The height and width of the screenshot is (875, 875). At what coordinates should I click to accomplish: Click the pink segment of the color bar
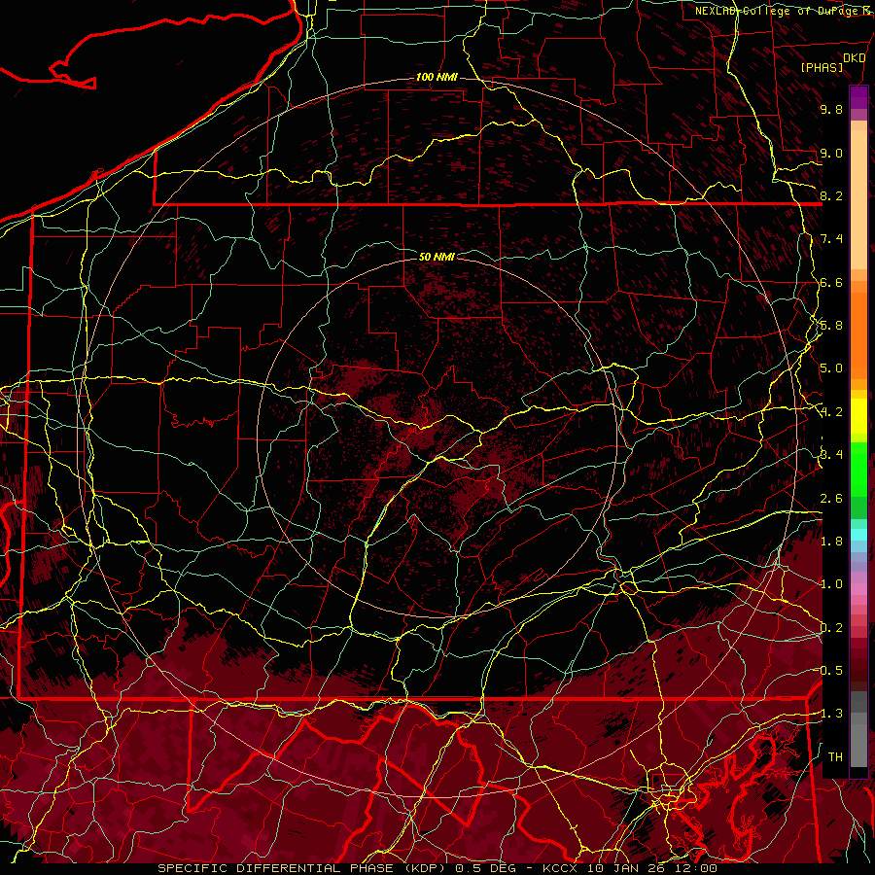tap(858, 589)
